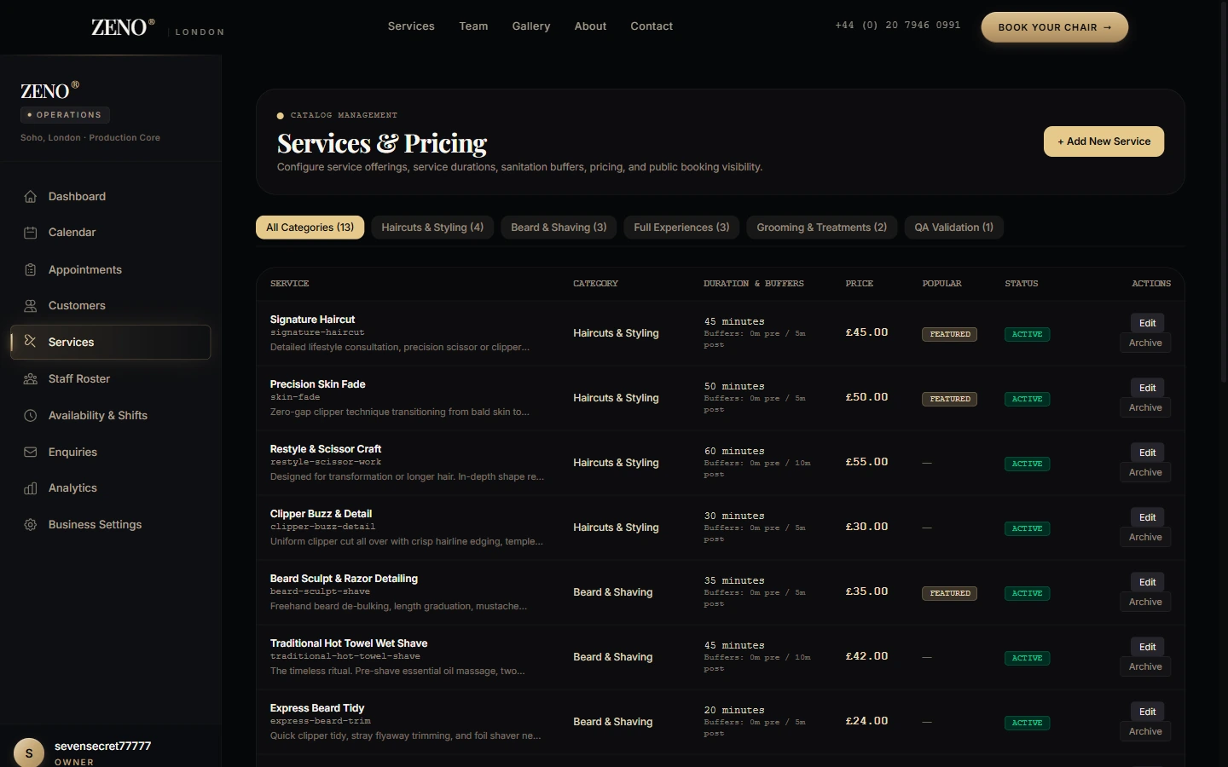The width and height of the screenshot is (1228, 767).
Task: Click the FEATURED badge on Signature Haircut
Action: coord(950,334)
